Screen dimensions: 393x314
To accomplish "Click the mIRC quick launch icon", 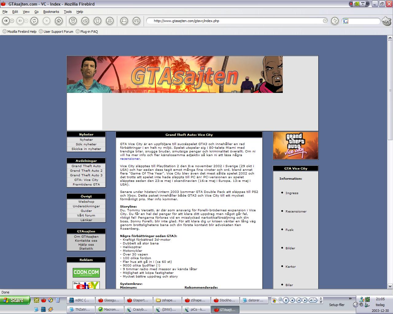I will pyautogui.click(x=43, y=309).
